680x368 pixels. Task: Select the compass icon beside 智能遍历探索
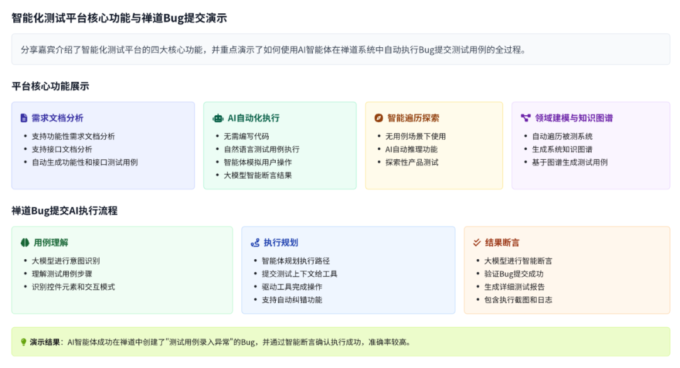point(378,118)
